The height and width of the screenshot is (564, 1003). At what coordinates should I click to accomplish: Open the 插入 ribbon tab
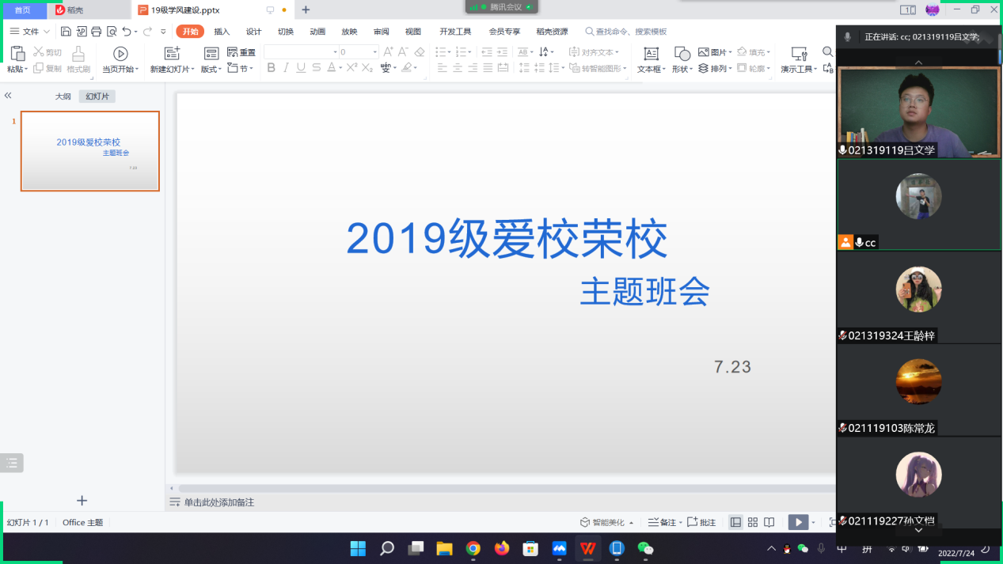click(x=222, y=32)
